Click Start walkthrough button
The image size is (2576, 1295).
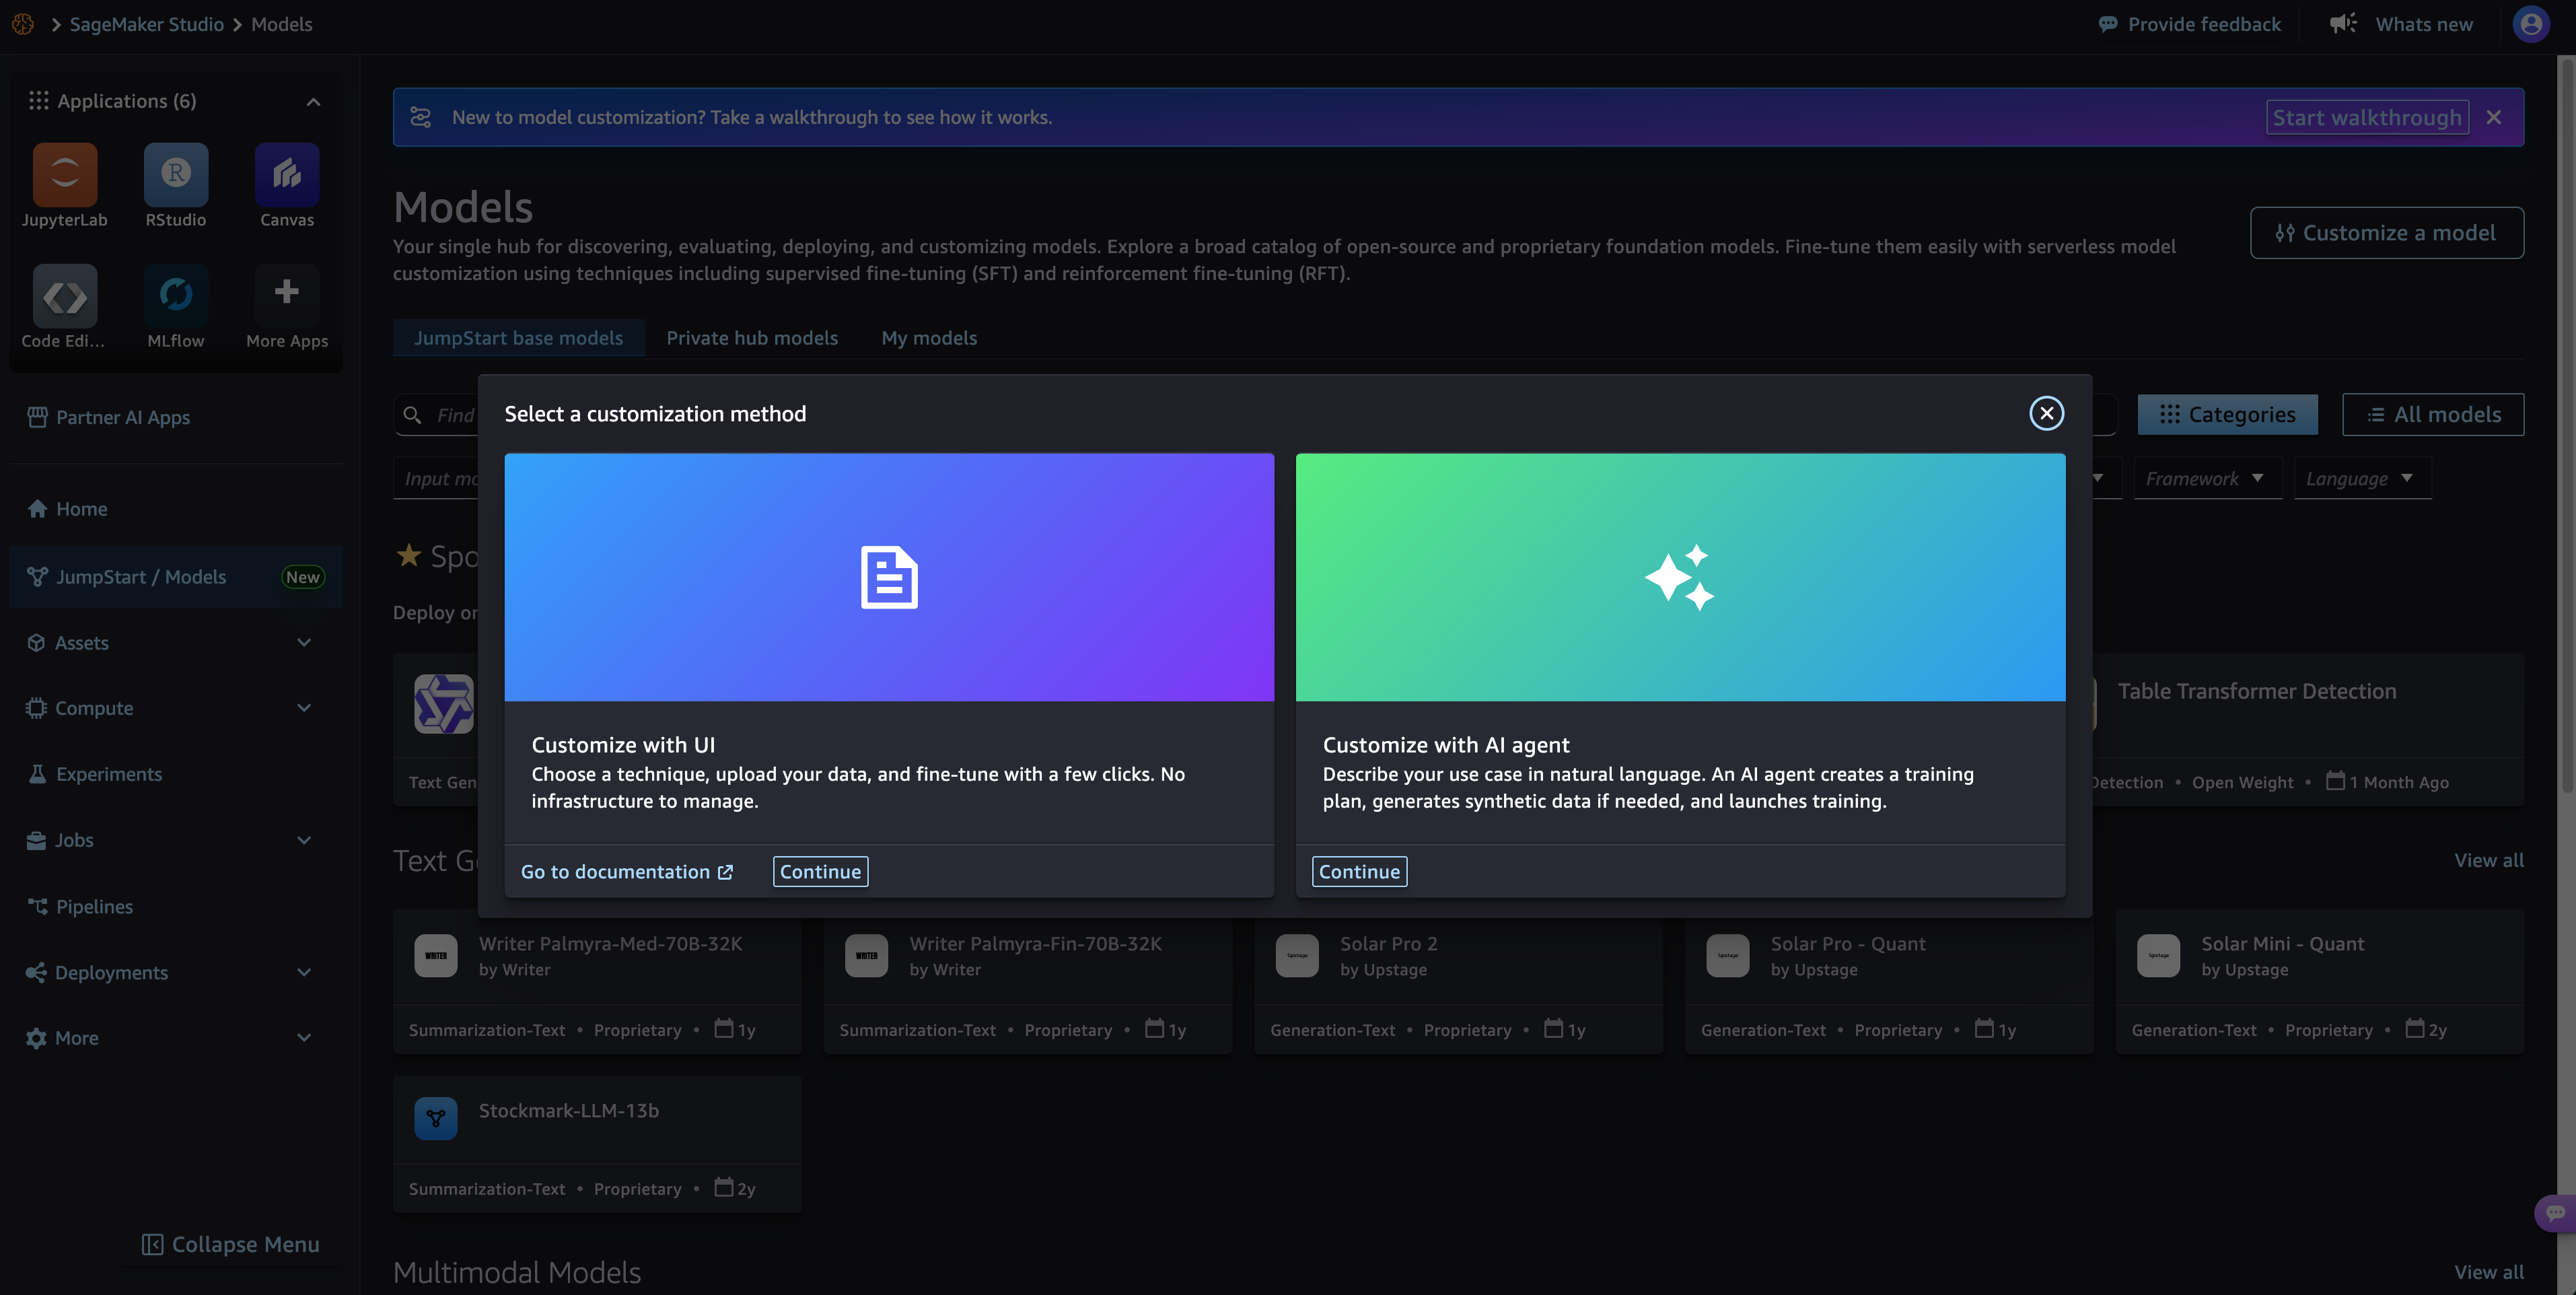(2366, 117)
